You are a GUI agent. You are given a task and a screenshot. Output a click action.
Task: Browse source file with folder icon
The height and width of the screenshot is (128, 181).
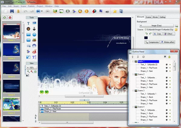point(176,30)
